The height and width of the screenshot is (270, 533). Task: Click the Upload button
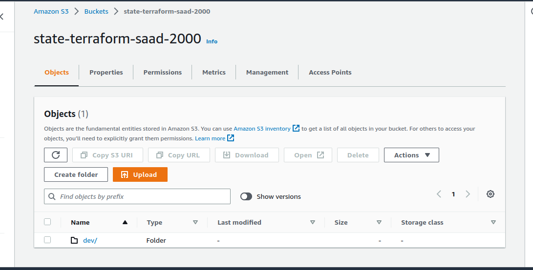tap(140, 174)
